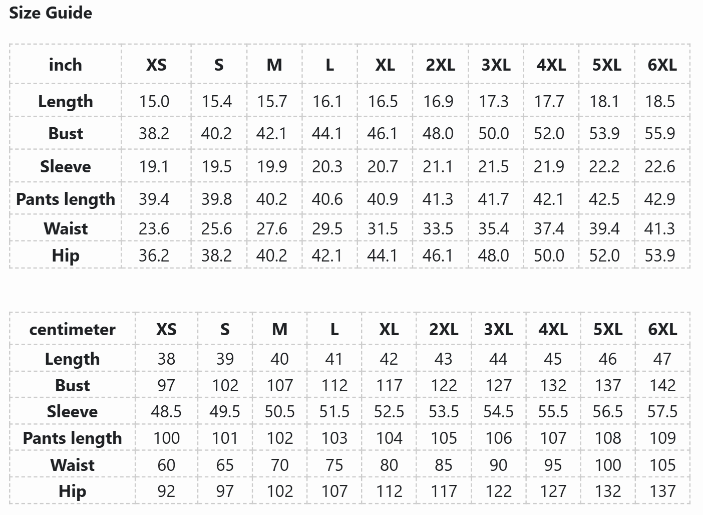
Task: Click the 48.5 Sleeve value for XS
Action: 166,411
